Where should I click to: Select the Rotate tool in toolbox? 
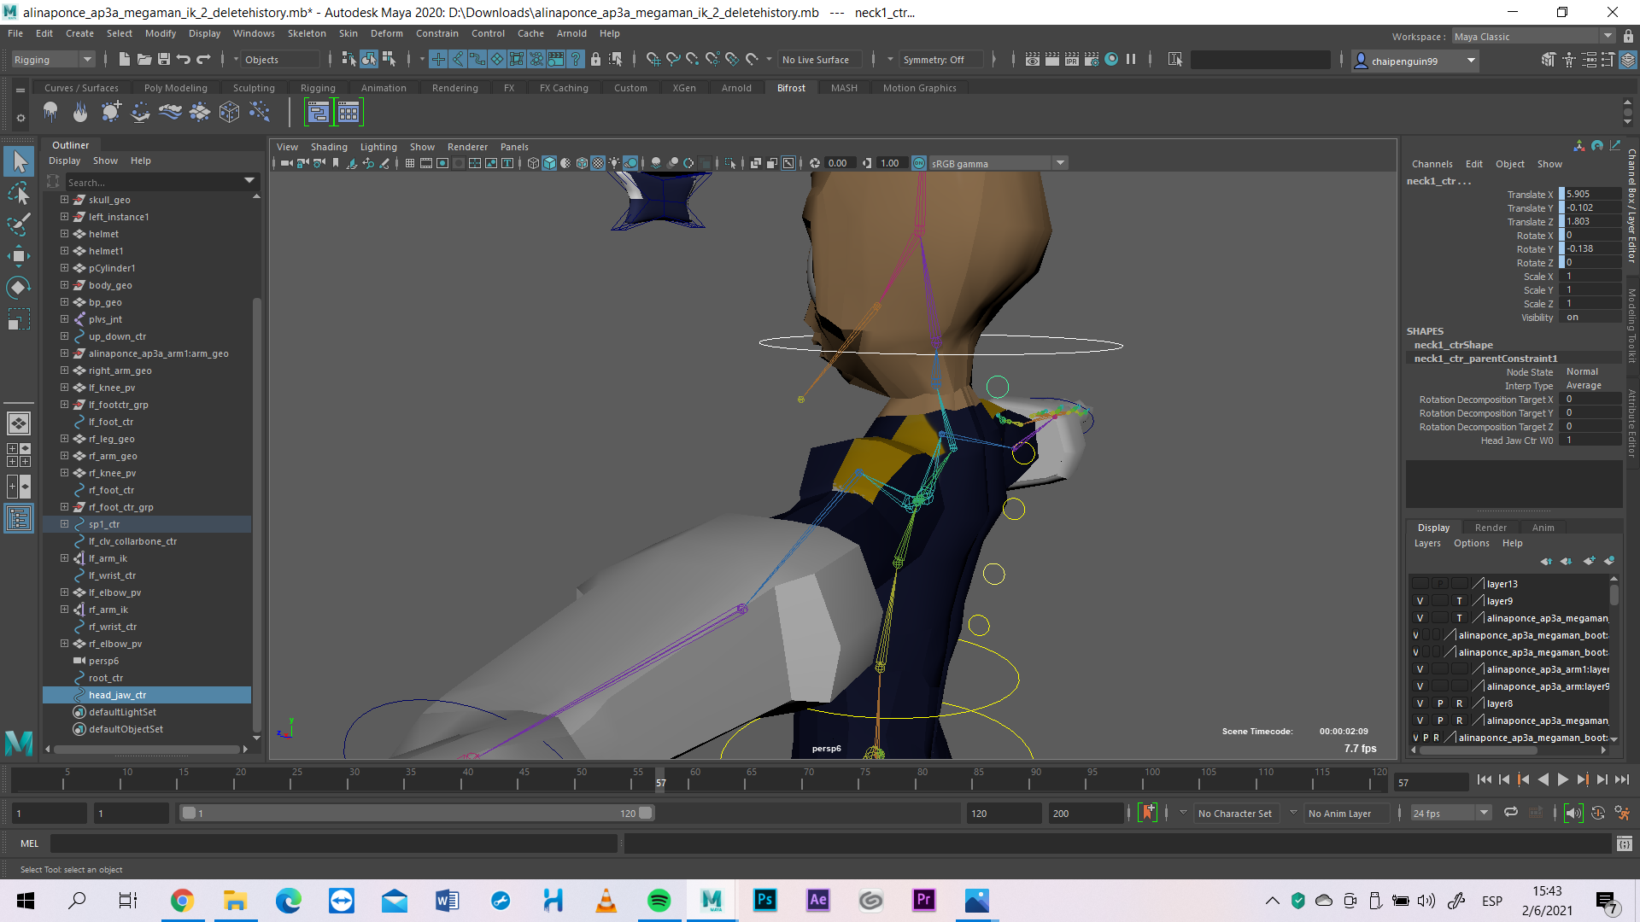[x=18, y=288]
